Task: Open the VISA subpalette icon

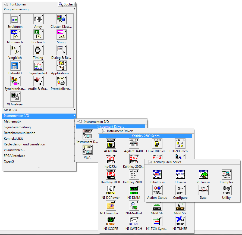Action: click(x=87, y=150)
